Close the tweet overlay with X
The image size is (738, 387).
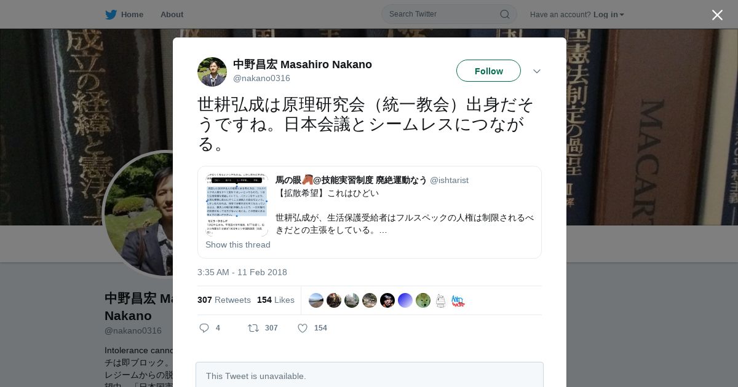coord(717,15)
